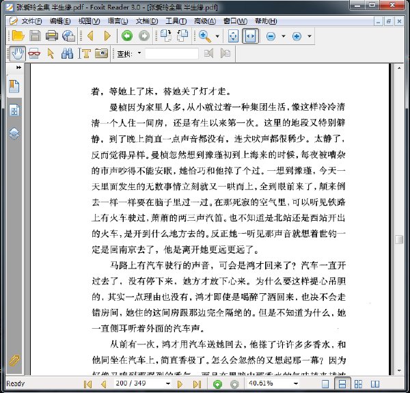
Task: Switch to continuous facing pages layout
Action: (358, 384)
